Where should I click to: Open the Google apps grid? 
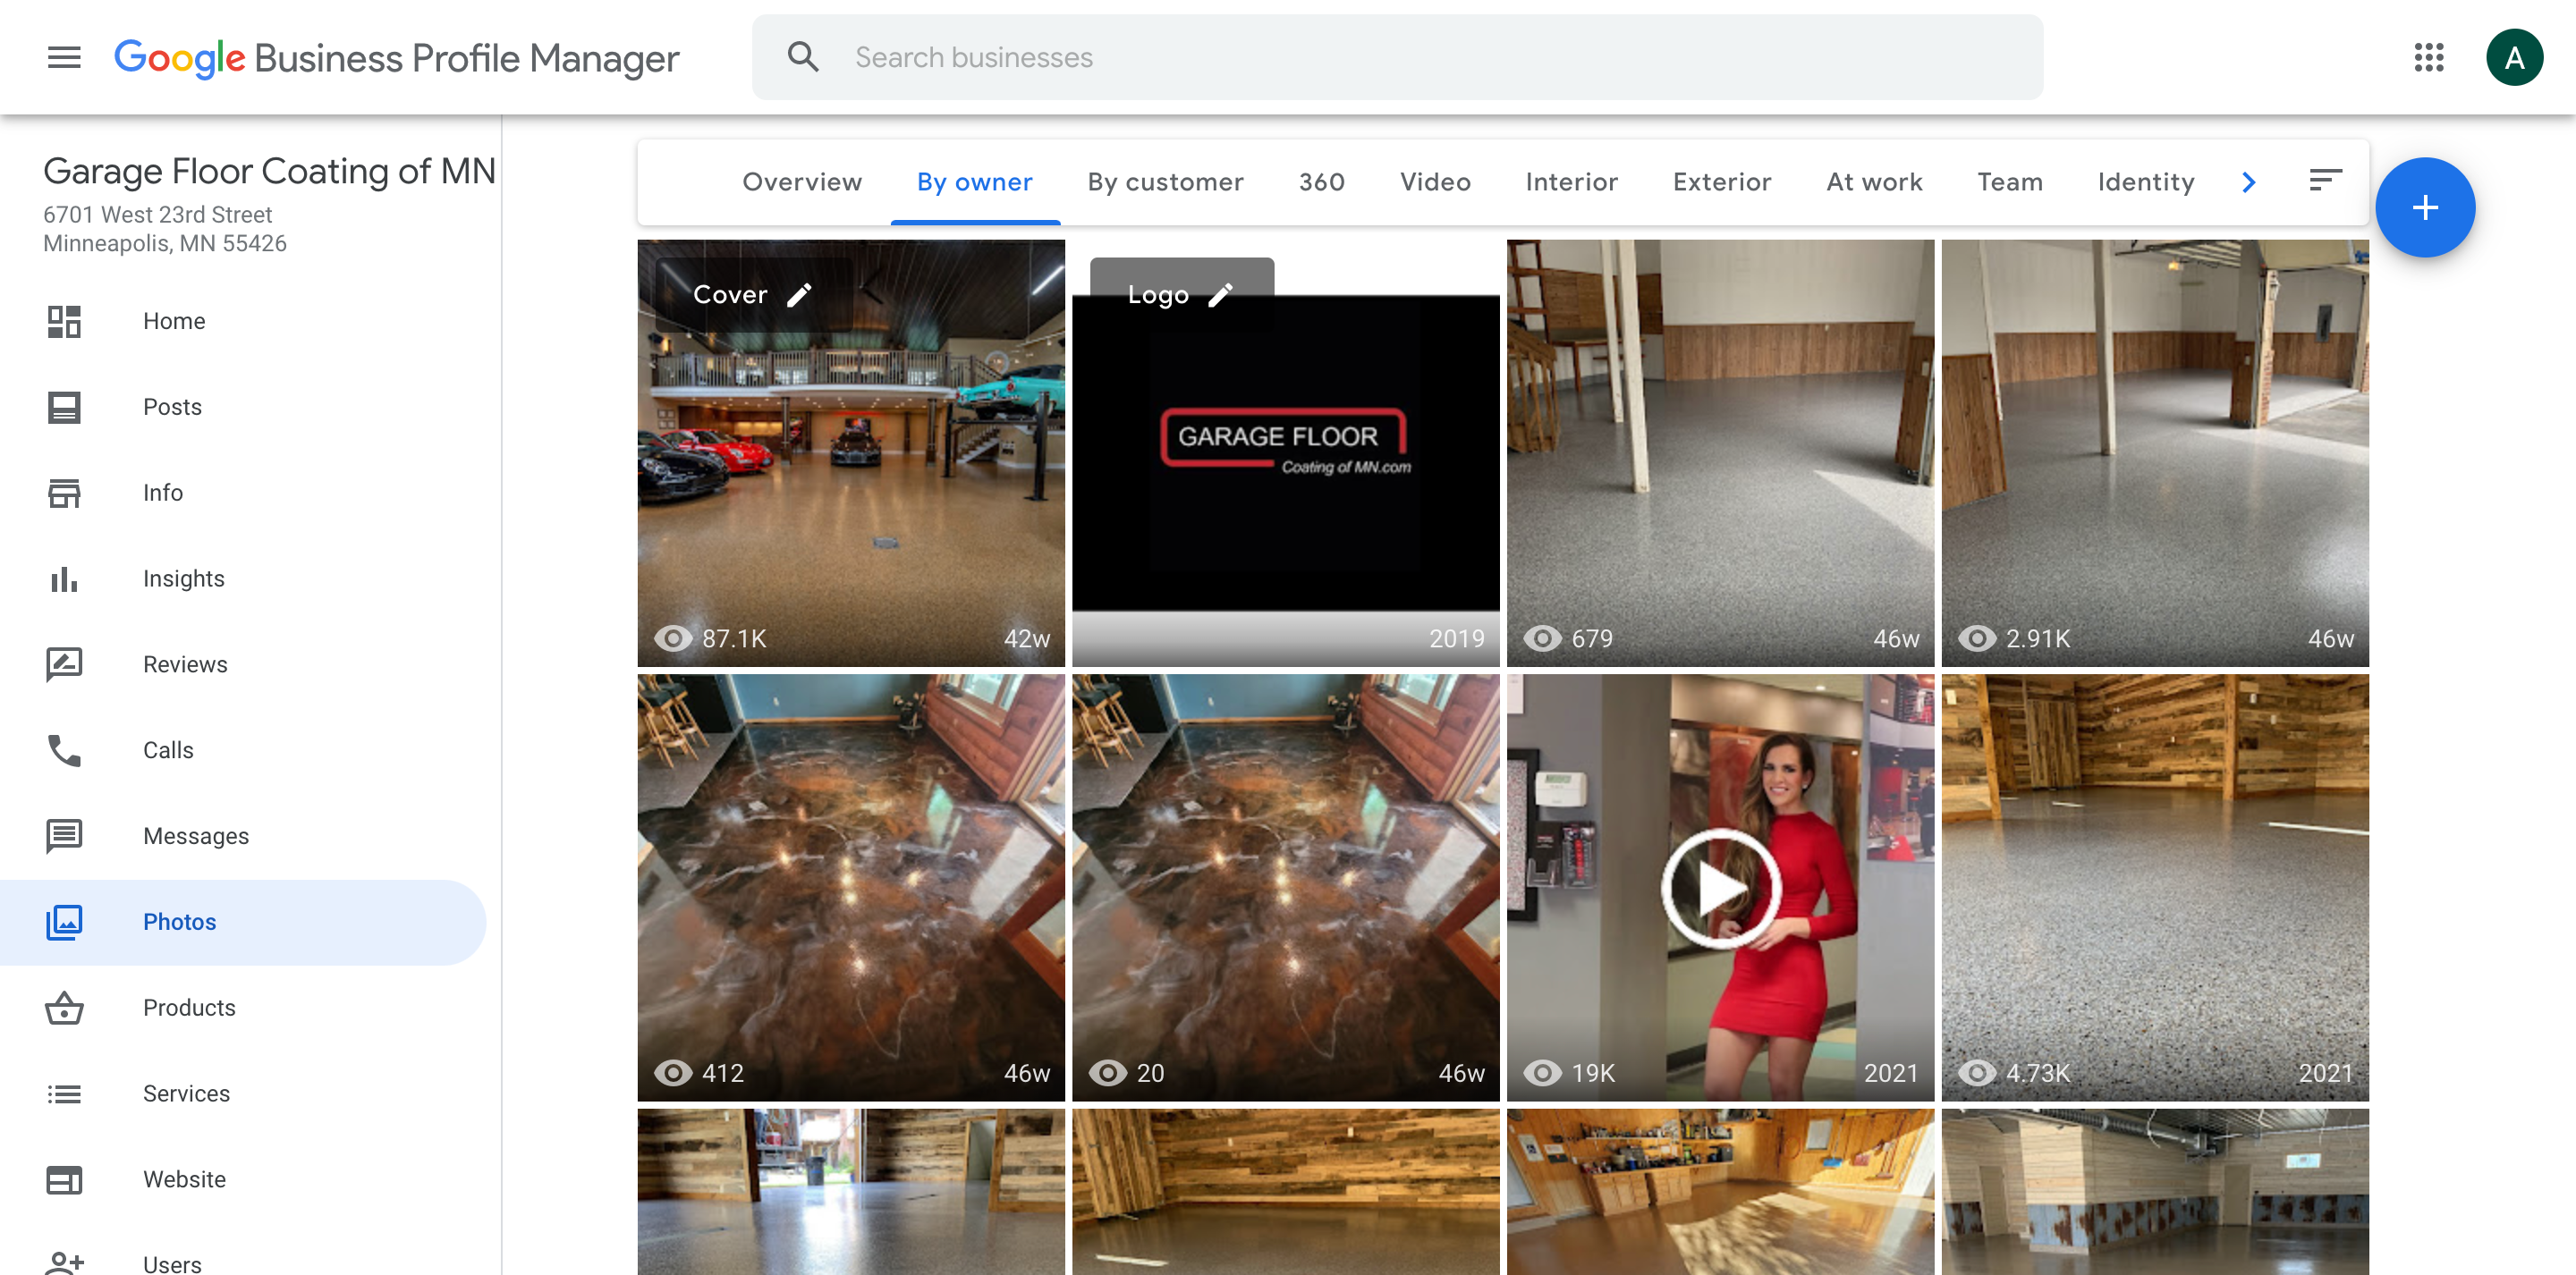coord(2429,57)
